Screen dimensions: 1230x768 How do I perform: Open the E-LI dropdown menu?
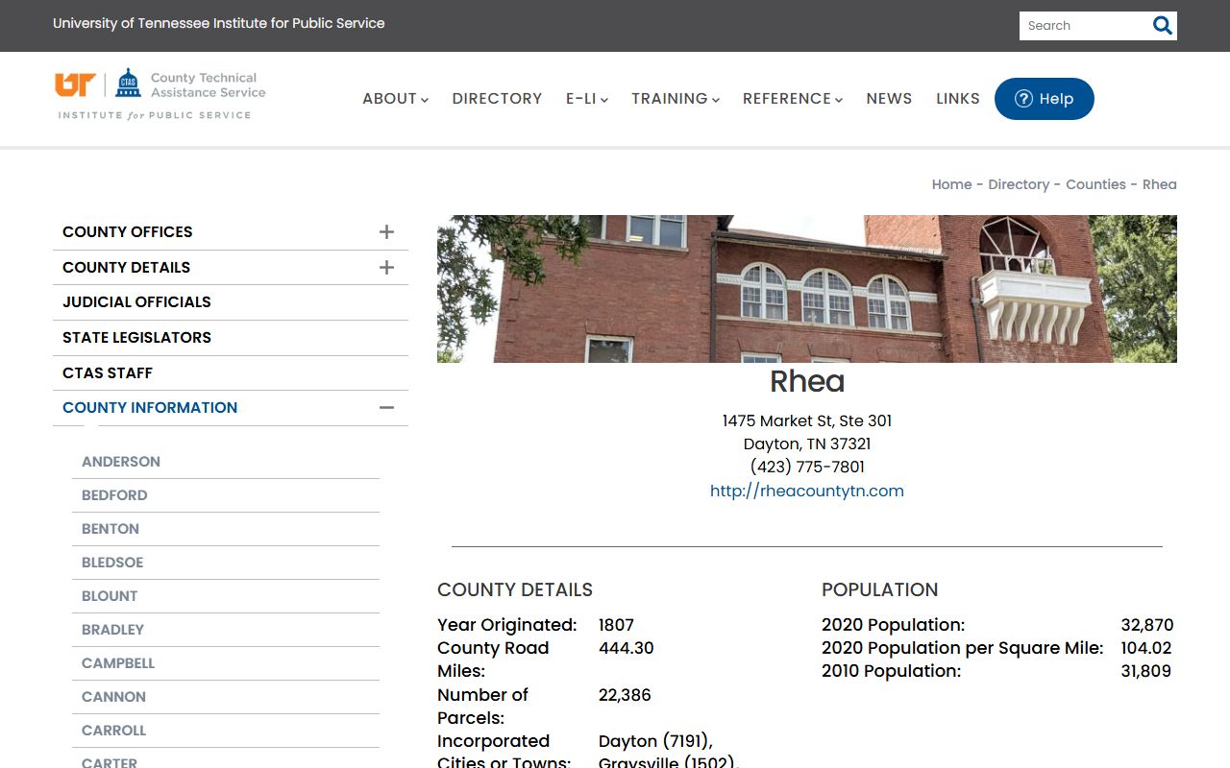[586, 99]
